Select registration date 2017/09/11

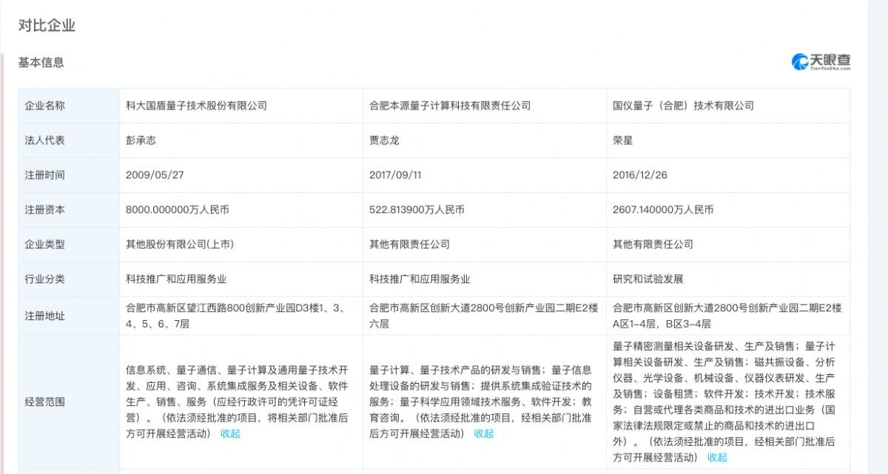tap(394, 175)
